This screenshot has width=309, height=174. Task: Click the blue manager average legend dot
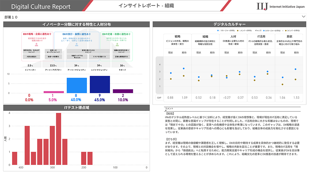[218, 31]
